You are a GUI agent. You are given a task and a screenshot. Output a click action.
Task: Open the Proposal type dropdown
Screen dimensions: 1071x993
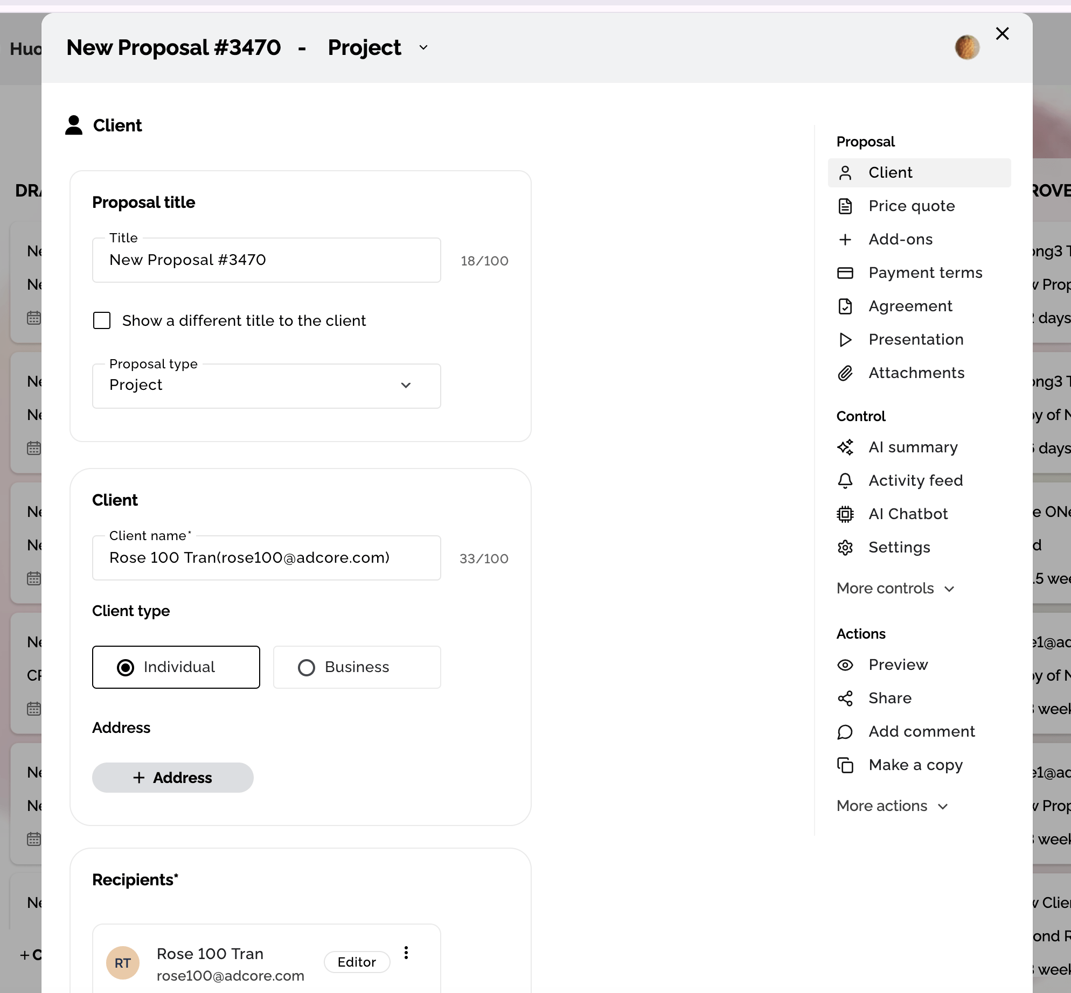tap(267, 386)
